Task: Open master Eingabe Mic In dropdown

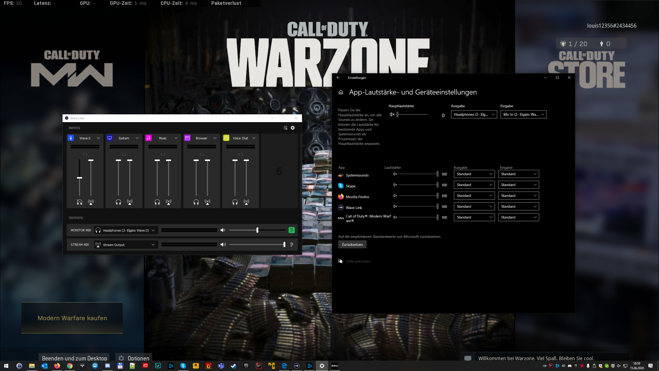Action: (x=523, y=114)
